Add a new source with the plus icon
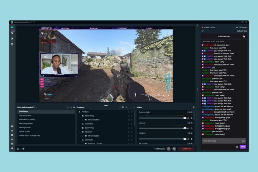The image size is (258, 172). [x=127, y=107]
